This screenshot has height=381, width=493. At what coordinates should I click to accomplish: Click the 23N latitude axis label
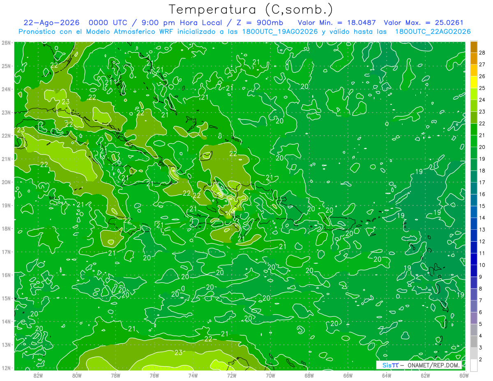(6, 113)
